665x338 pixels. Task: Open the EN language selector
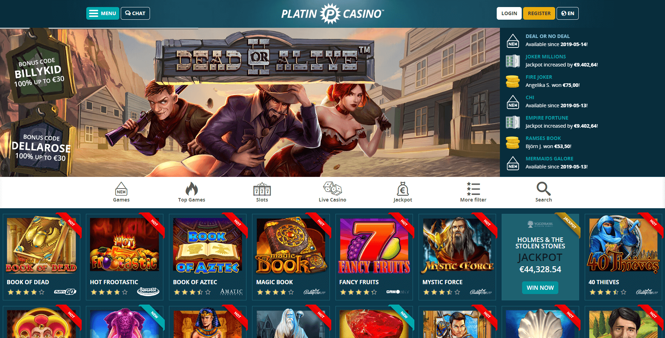click(567, 13)
